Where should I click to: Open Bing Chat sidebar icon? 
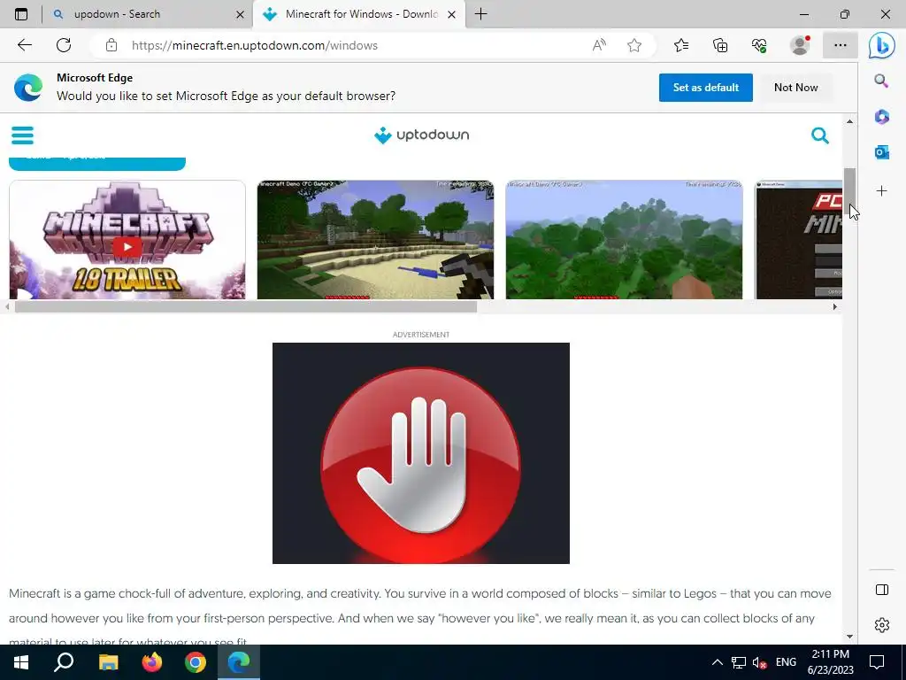(x=882, y=45)
